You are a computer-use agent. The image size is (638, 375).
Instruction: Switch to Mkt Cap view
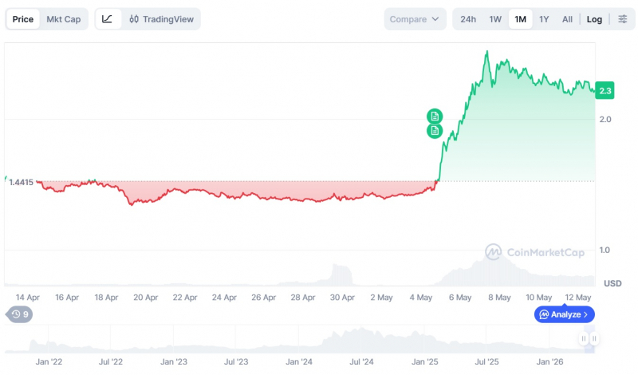64,19
